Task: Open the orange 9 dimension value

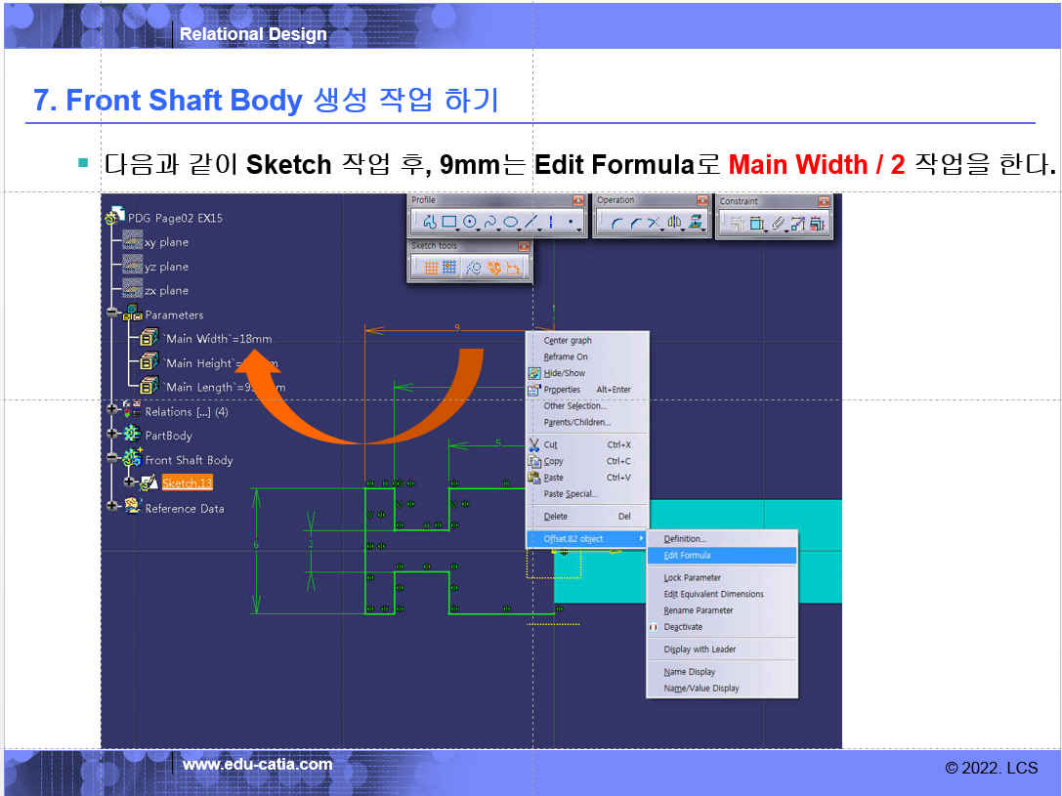Action: pos(456,327)
